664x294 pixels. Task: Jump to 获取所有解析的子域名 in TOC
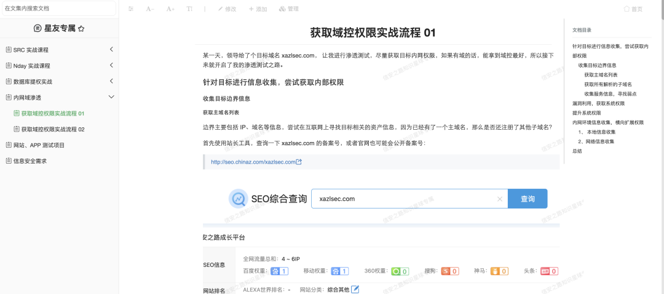pos(608,84)
